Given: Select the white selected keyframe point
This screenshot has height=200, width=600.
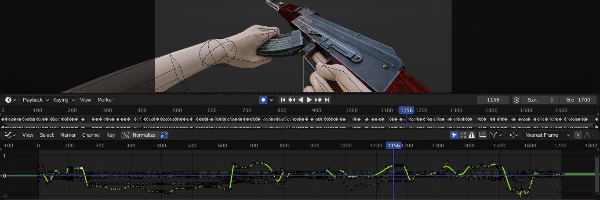Looking at the screenshot, I should pos(82,168).
